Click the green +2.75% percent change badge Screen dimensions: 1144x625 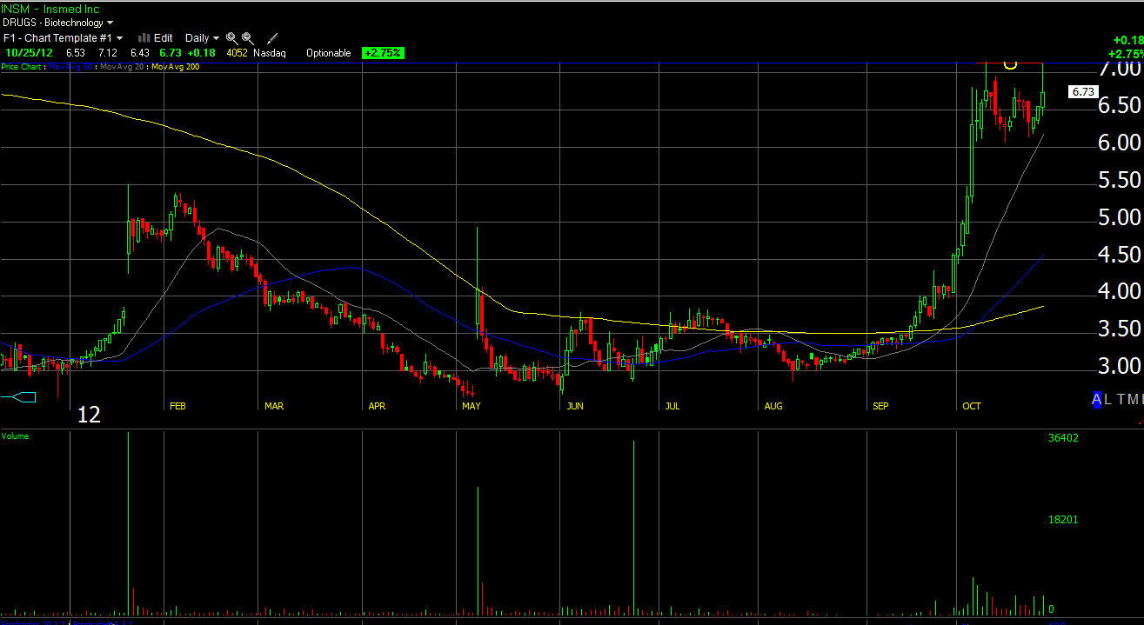tap(383, 53)
